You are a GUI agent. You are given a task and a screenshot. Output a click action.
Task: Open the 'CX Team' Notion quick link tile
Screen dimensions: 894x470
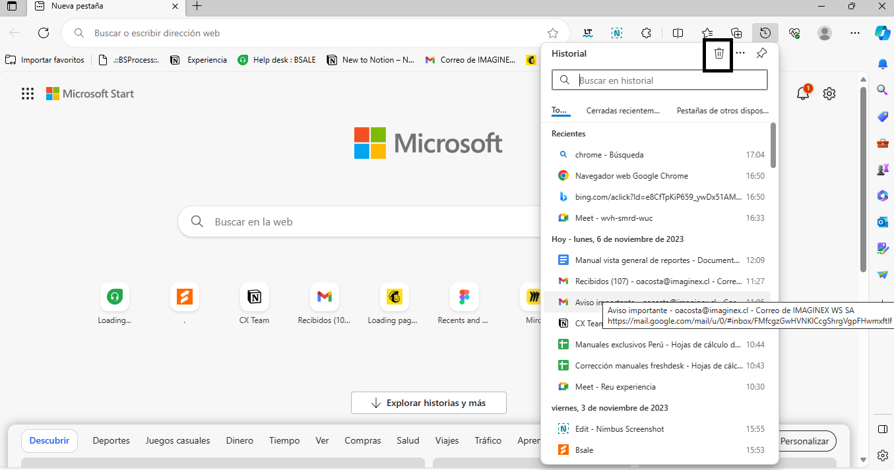pos(254,305)
